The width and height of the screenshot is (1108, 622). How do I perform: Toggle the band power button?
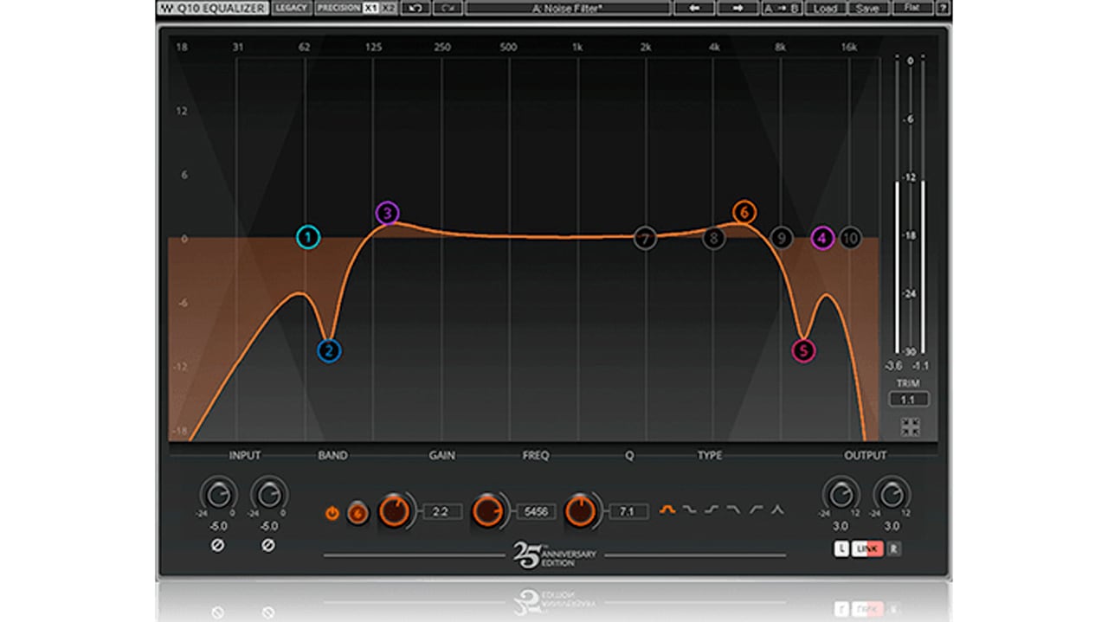point(332,513)
